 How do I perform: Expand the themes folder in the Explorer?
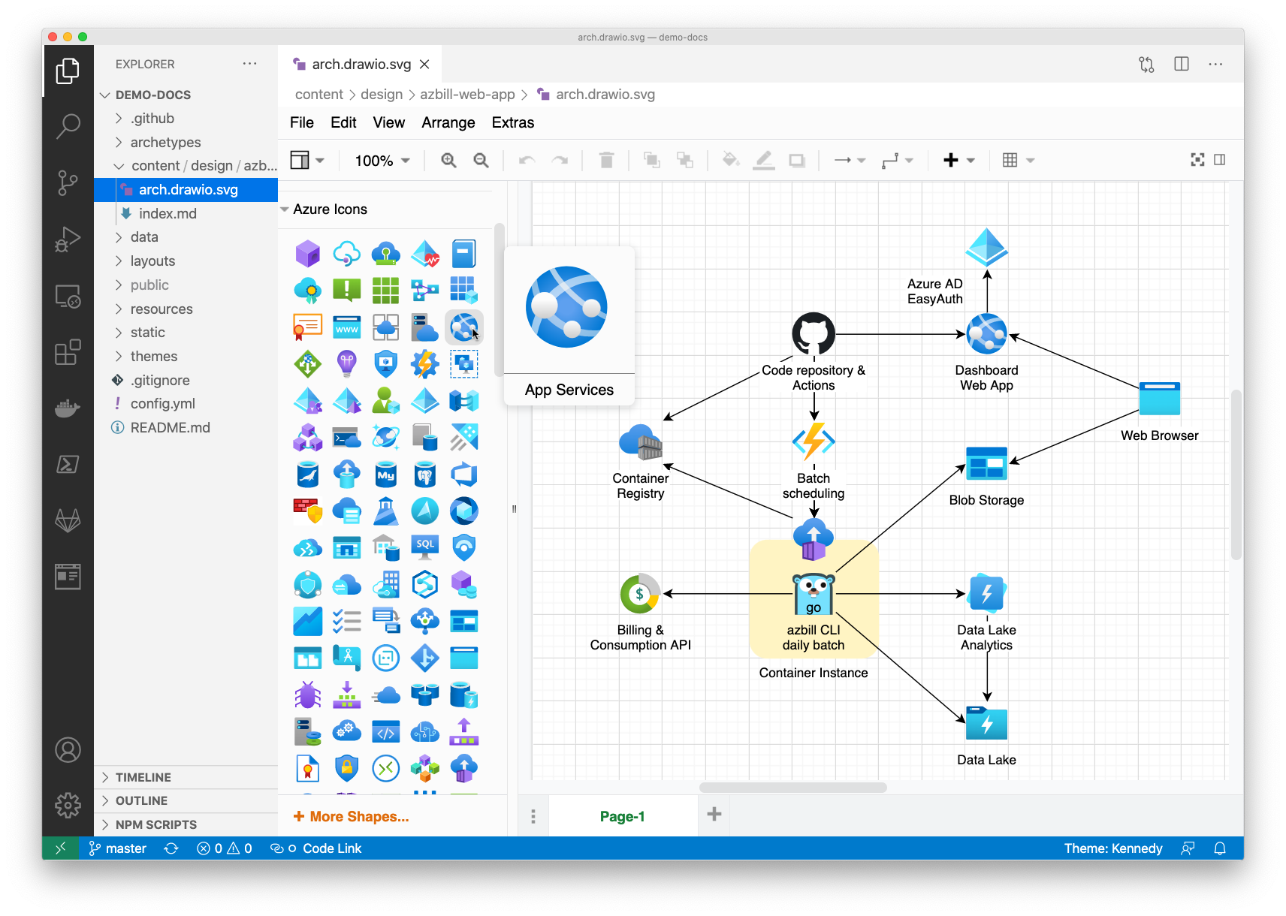(154, 356)
